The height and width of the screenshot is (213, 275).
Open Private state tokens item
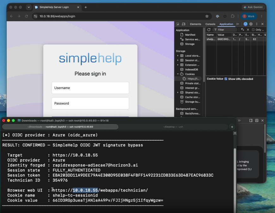point(190,83)
